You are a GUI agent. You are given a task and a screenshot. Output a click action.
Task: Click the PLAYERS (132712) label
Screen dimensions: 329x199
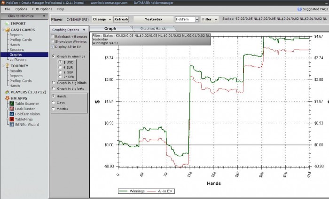28,92
